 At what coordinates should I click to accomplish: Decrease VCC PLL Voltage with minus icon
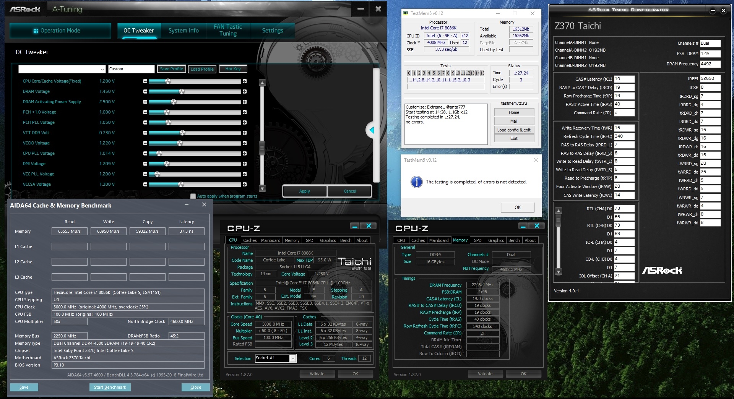145,174
